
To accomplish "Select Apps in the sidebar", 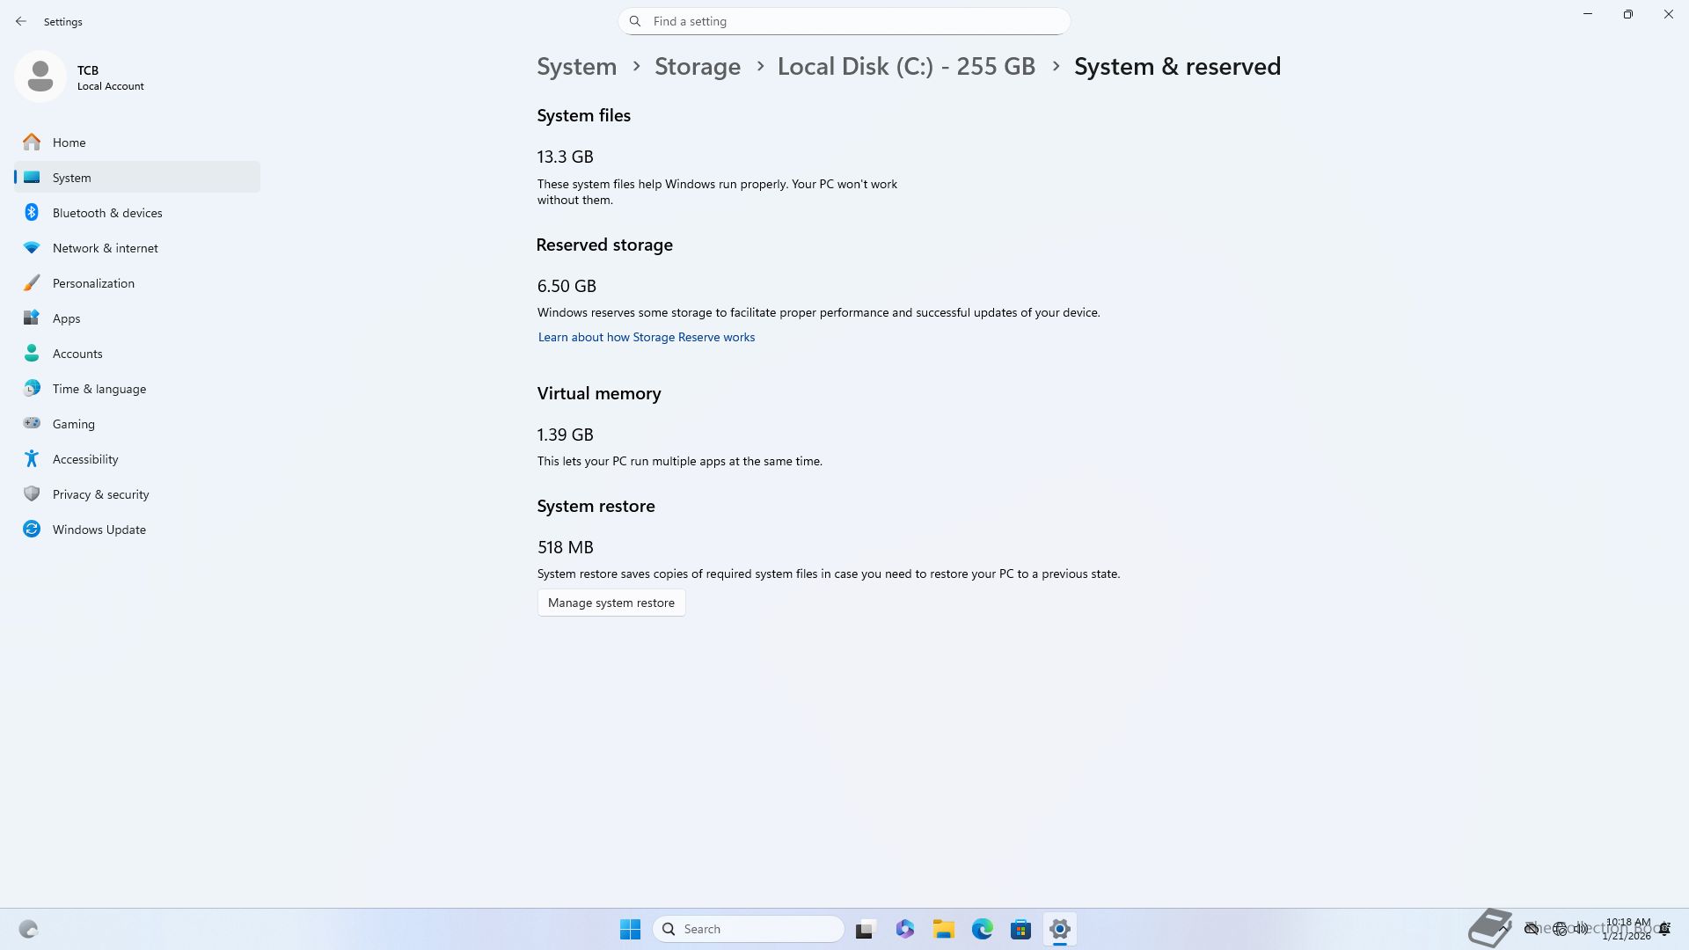I will (x=66, y=318).
